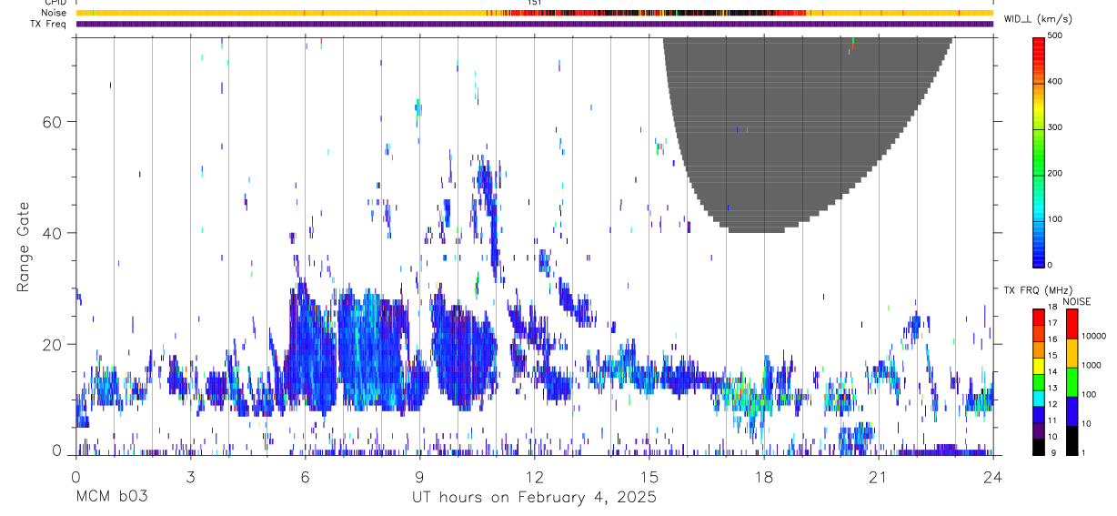Click the 15 hour tick on UT axis
The height and width of the screenshot is (516, 1117).
pos(649,476)
